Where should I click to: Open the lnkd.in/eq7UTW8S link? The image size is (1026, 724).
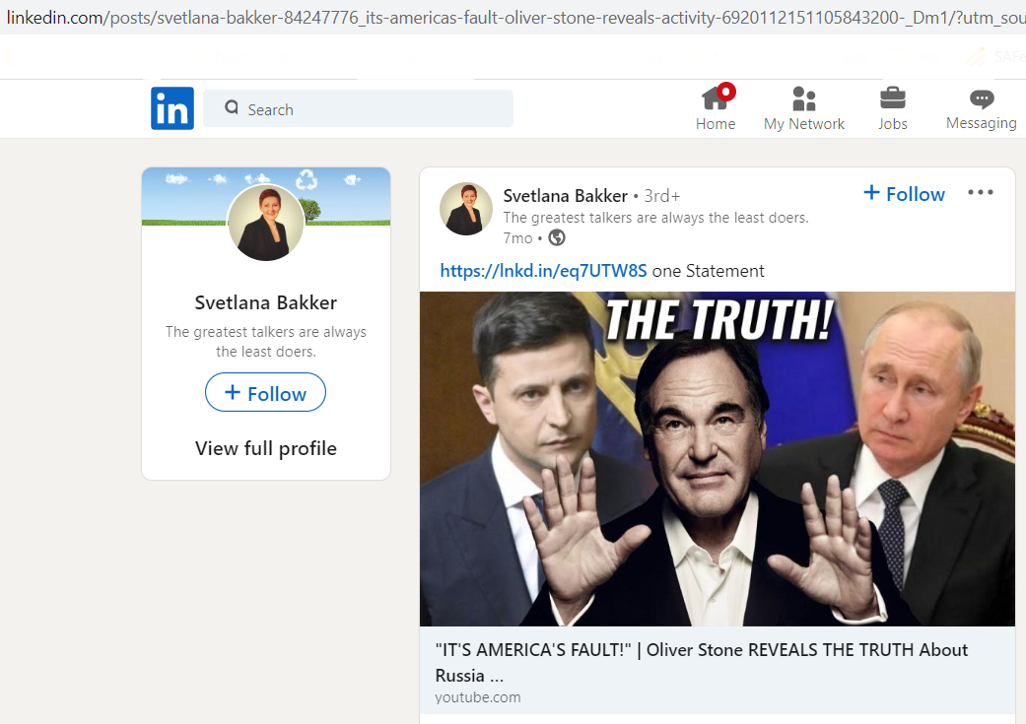click(543, 271)
